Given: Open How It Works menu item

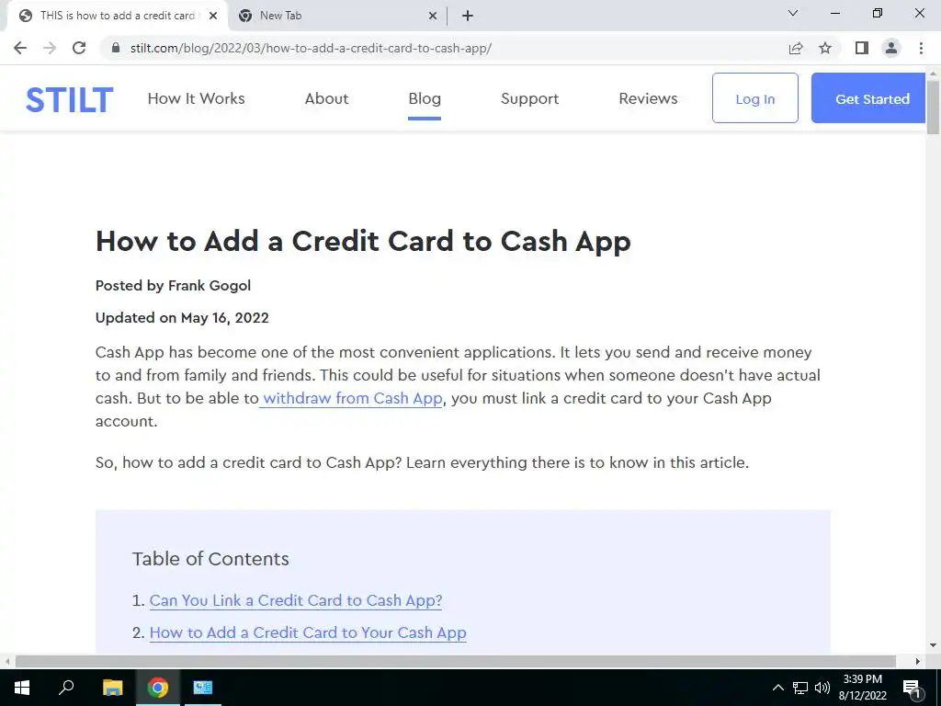Looking at the screenshot, I should click(x=197, y=98).
